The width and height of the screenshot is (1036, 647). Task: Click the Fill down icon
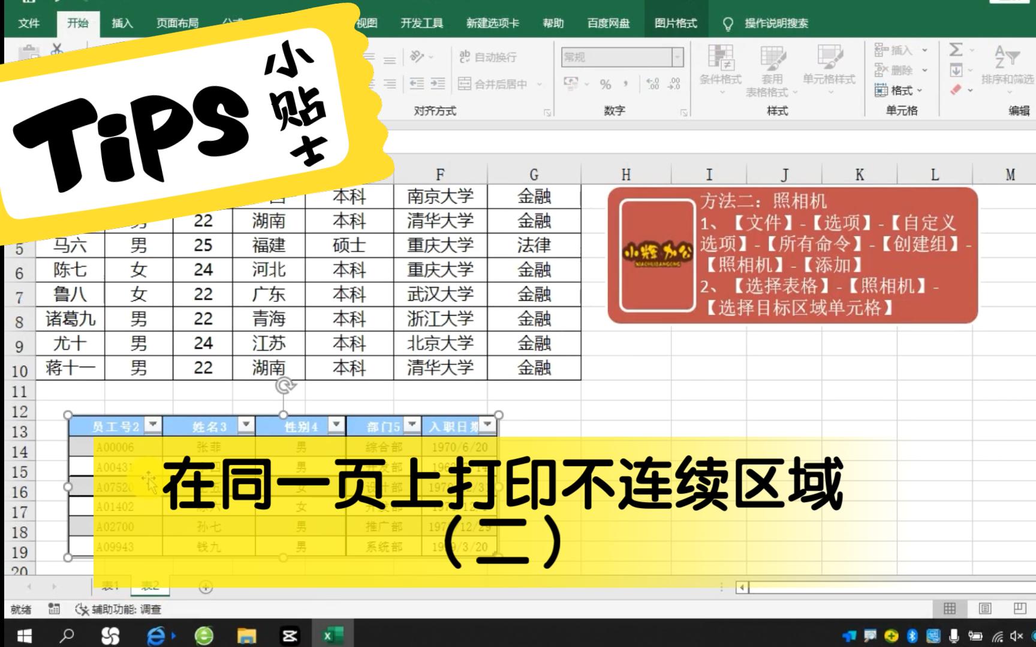(x=956, y=70)
